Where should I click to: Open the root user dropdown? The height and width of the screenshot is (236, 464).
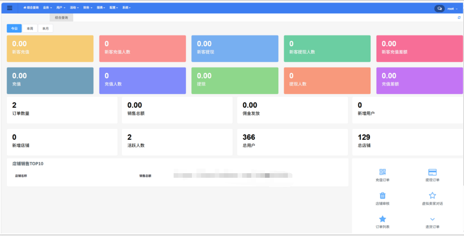point(452,8)
